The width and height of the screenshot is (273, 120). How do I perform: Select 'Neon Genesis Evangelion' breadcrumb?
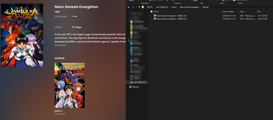pos(190,7)
